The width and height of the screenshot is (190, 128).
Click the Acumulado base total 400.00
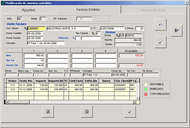[x=131, y=55]
